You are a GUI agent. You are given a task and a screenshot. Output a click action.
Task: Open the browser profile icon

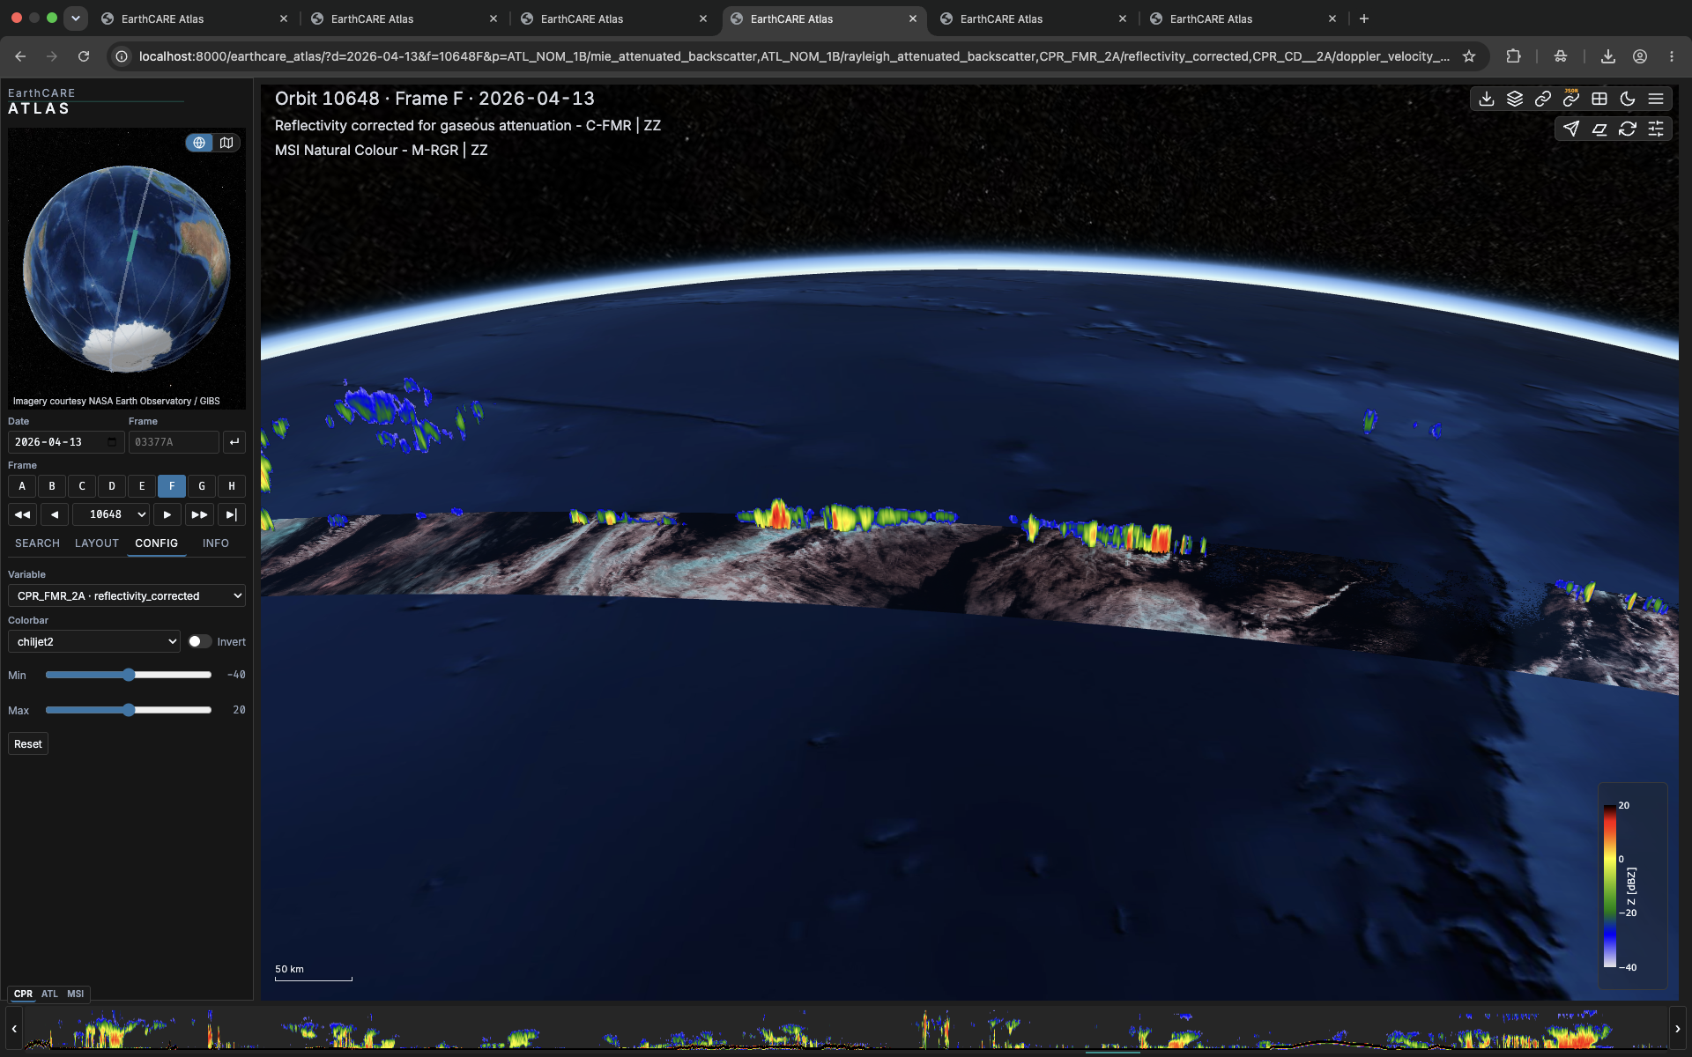[x=1640, y=56]
